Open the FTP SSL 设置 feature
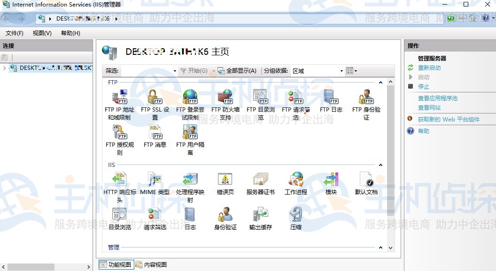496x271 pixels. click(155, 98)
